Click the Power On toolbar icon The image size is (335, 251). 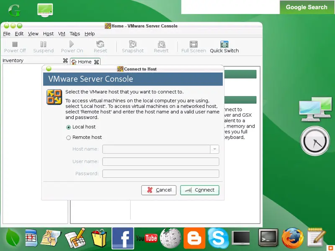pos(72,44)
